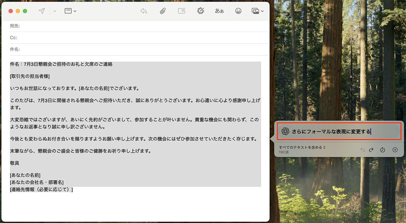Click the [連絡先情報（必要に応じて）] line
This screenshot has height=223, width=406.
pyautogui.click(x=42, y=190)
